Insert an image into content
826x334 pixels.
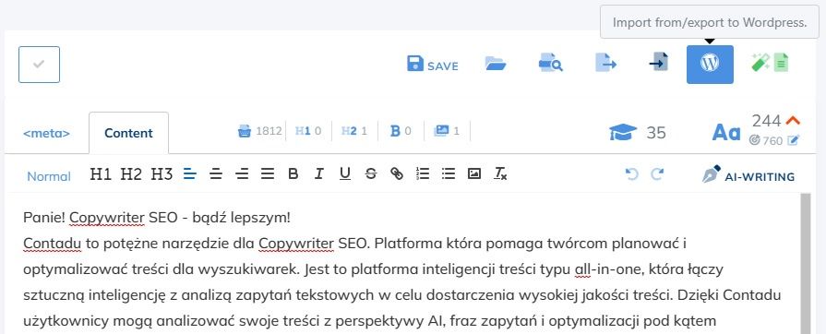[474, 173]
